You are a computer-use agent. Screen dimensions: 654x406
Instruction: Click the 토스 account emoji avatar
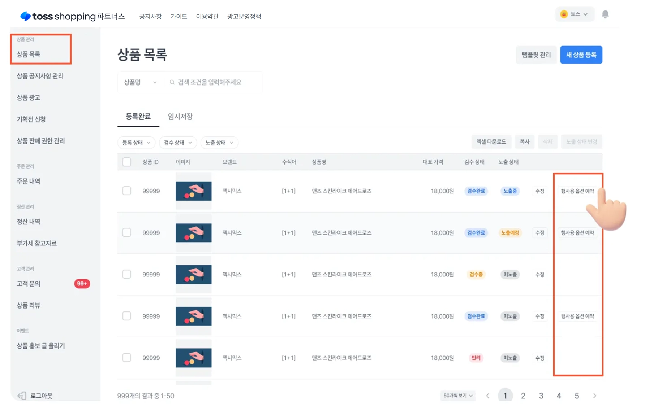564,14
